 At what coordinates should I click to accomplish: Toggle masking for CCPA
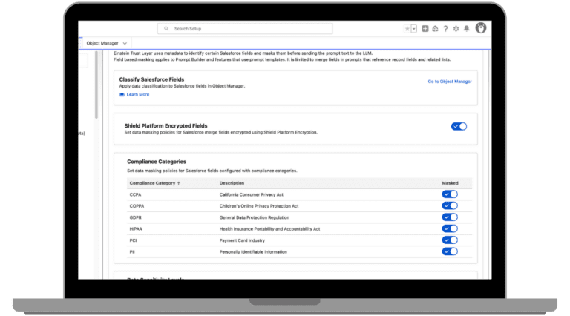click(450, 194)
